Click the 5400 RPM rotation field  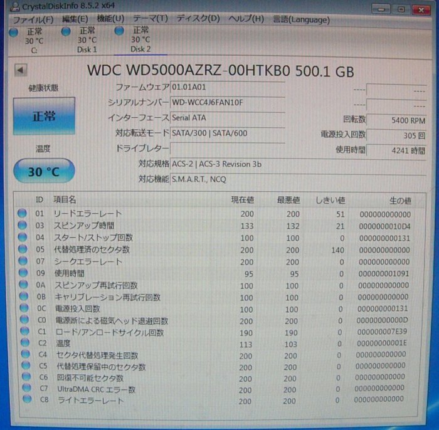click(x=396, y=120)
